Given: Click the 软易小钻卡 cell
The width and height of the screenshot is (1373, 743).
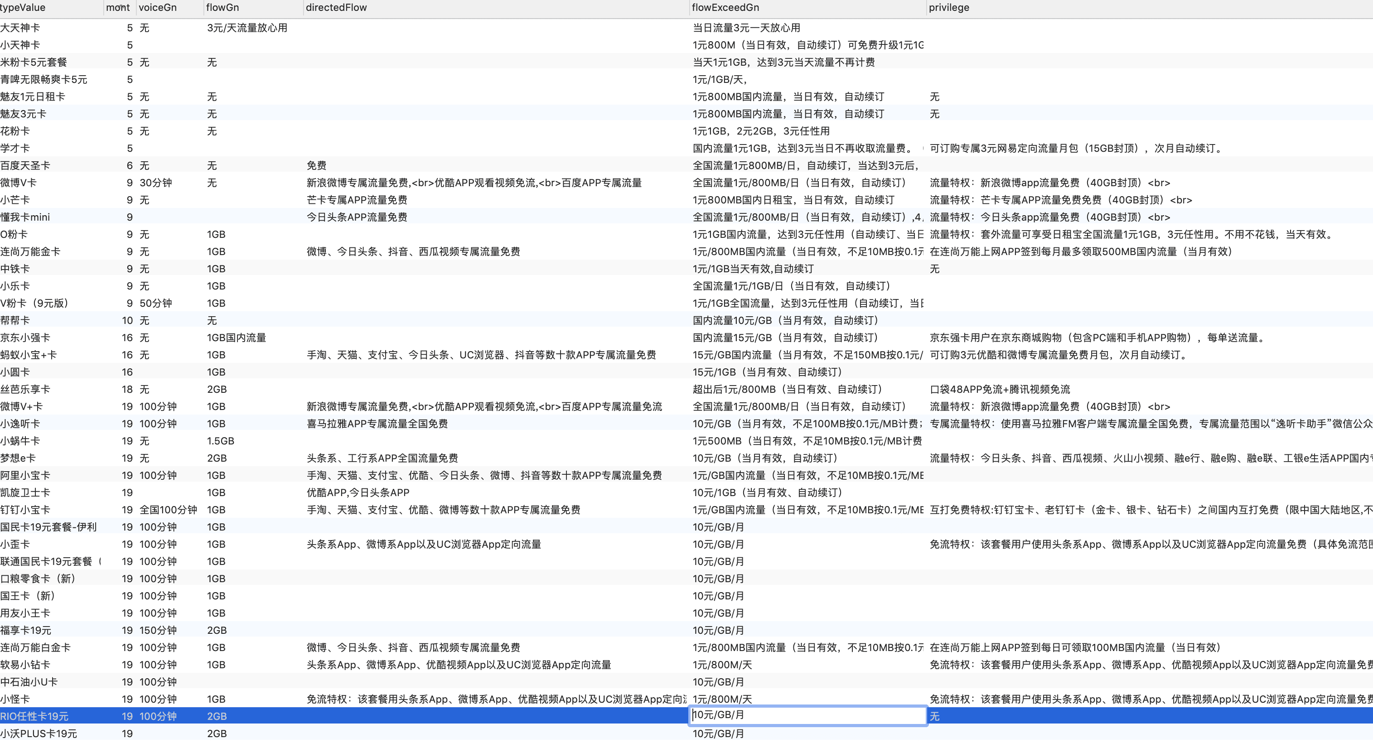Looking at the screenshot, I should (x=25, y=665).
